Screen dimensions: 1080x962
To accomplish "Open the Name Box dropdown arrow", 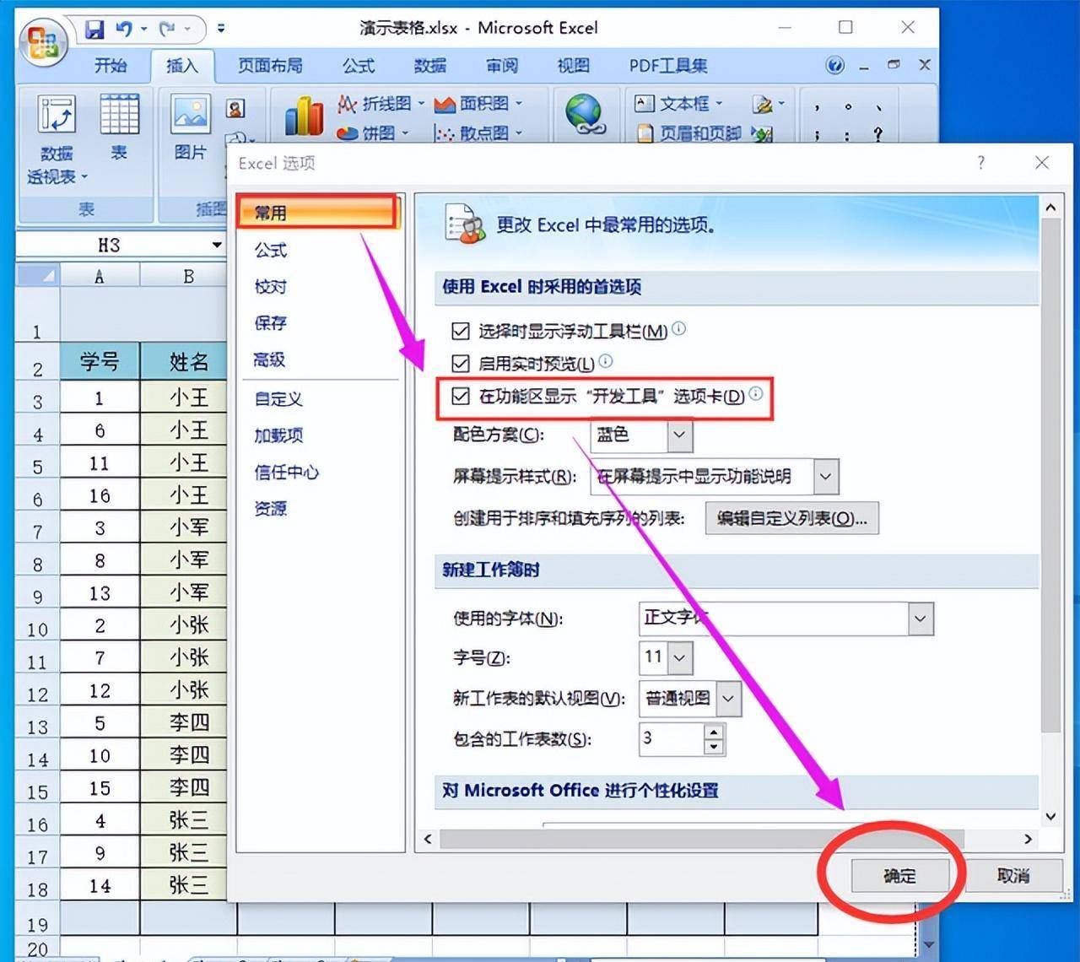I will click(x=217, y=246).
